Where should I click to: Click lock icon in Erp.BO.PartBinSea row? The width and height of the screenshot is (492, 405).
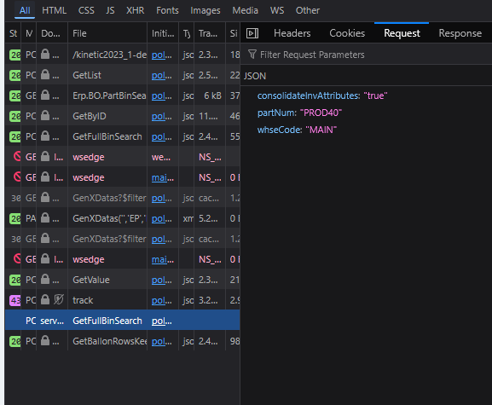click(45, 95)
